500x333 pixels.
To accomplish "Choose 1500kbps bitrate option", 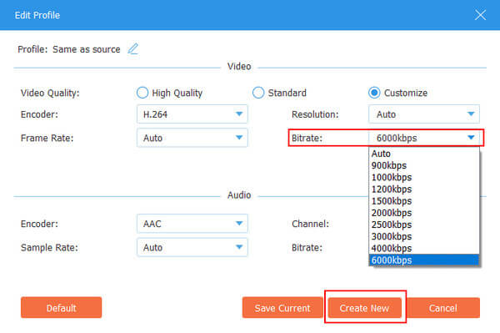I will click(424, 201).
